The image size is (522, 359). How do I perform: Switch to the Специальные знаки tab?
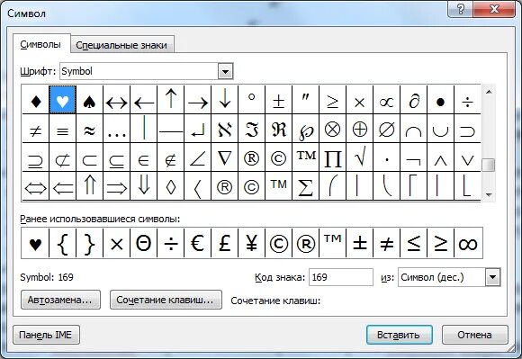point(121,45)
